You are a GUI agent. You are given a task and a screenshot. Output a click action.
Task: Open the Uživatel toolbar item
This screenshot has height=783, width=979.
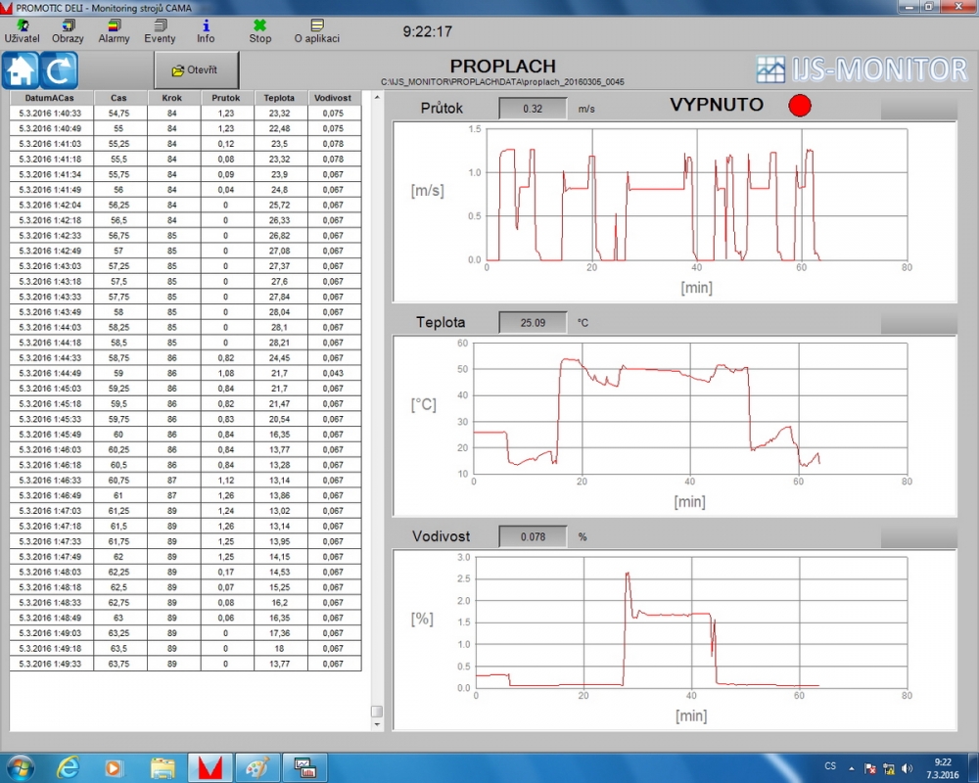point(22,30)
